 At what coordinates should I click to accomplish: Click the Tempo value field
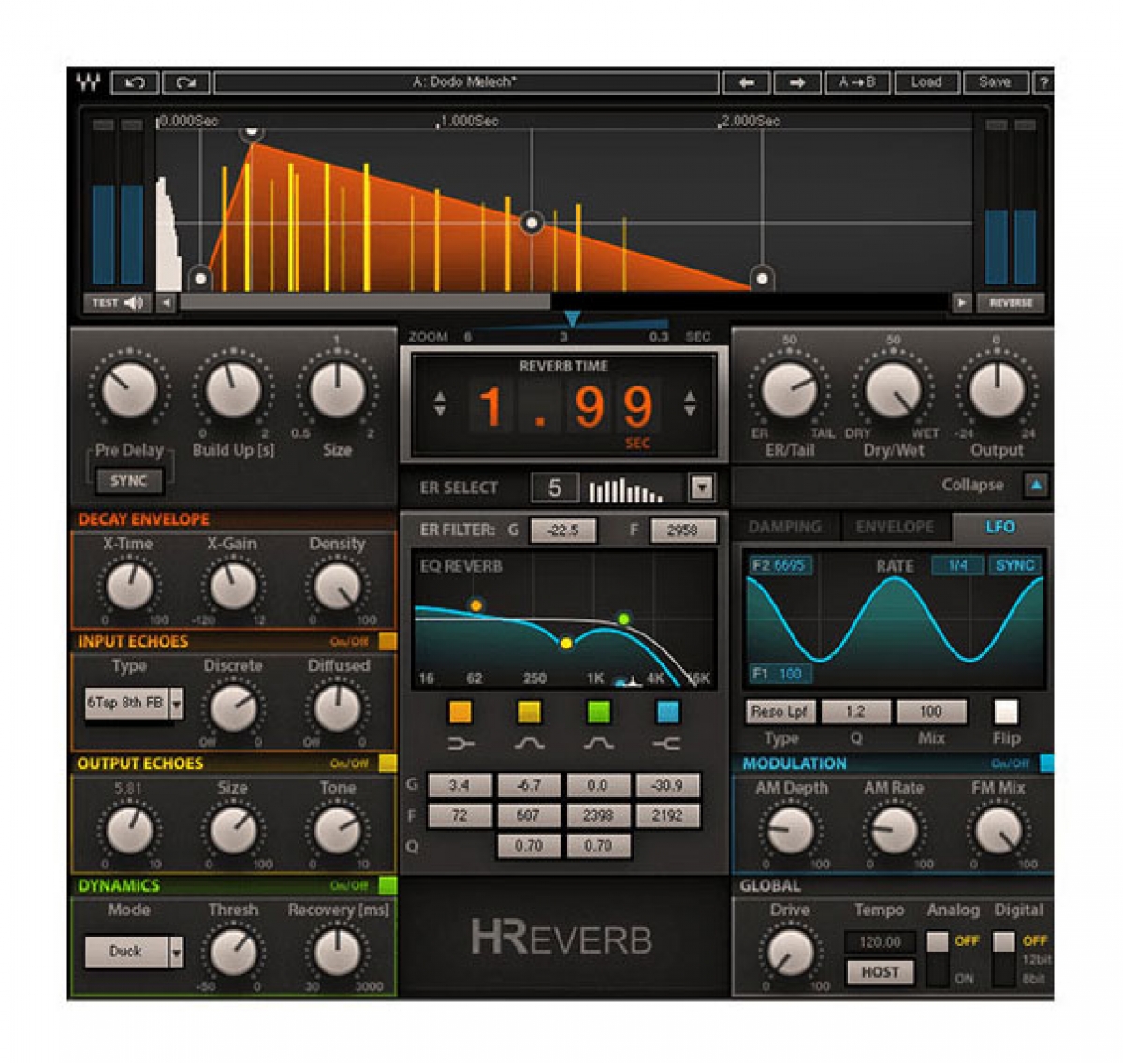click(x=880, y=942)
